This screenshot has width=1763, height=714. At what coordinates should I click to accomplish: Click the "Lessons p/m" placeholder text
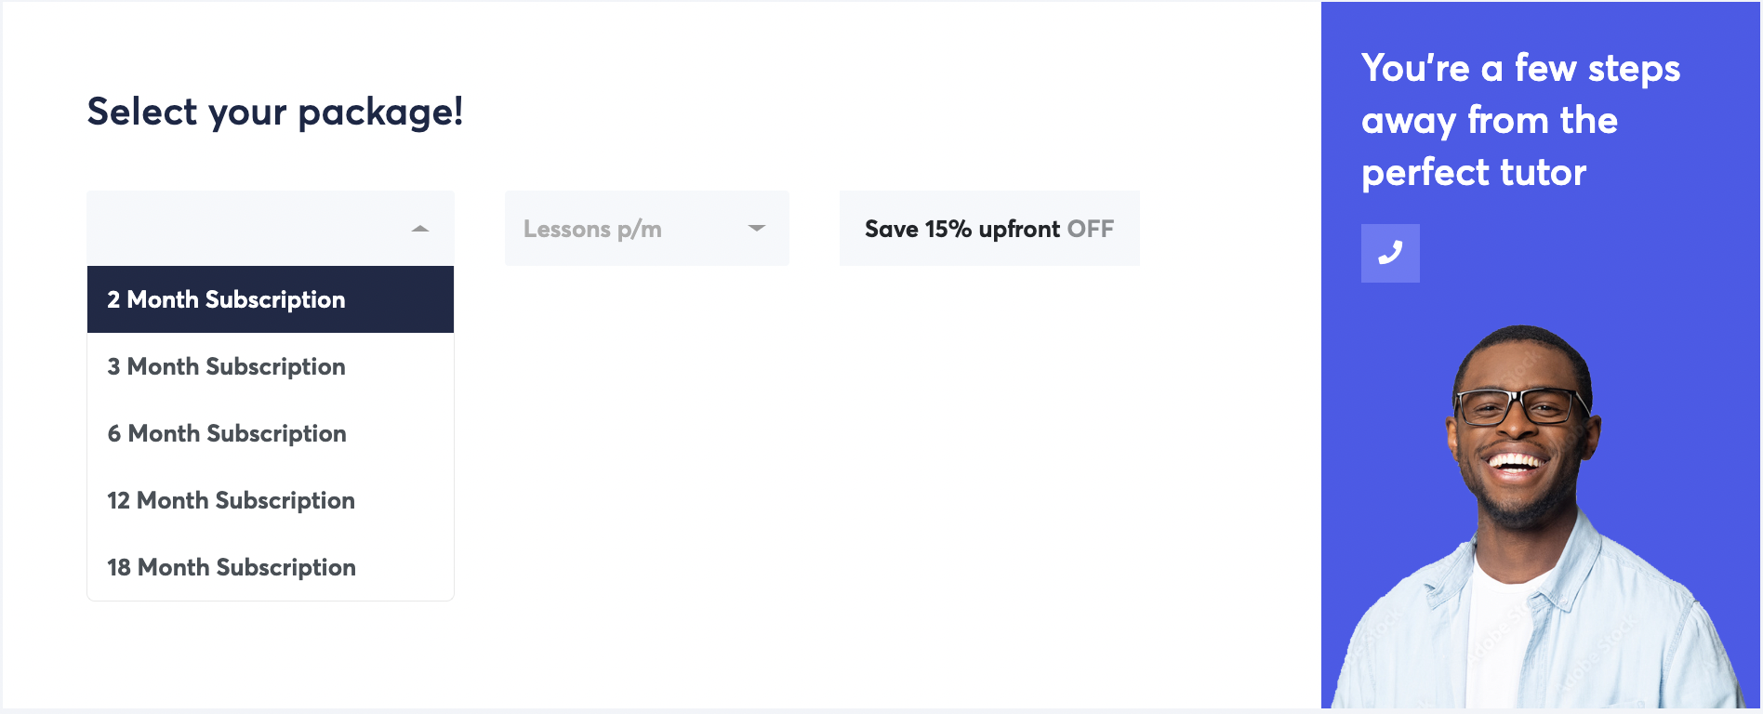tap(592, 229)
